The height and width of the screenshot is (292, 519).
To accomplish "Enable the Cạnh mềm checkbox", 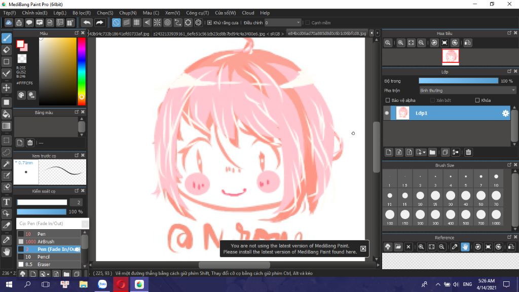I will coord(308,23).
